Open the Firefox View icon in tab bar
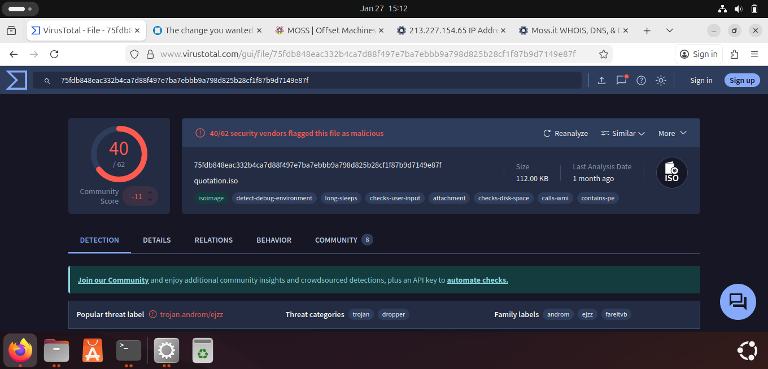768x369 pixels. pos(11,30)
